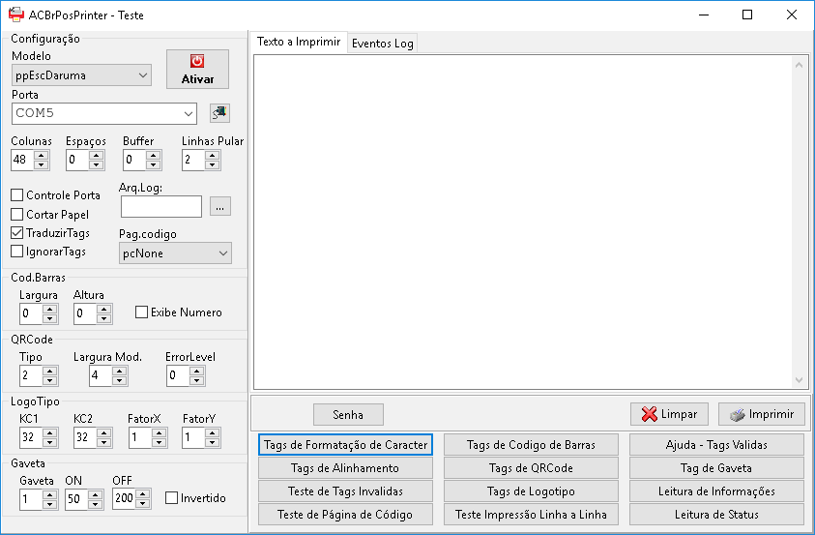815x535 pixels.
Task: Decrease the Linhas Pular spinner value
Action: [x=212, y=164]
